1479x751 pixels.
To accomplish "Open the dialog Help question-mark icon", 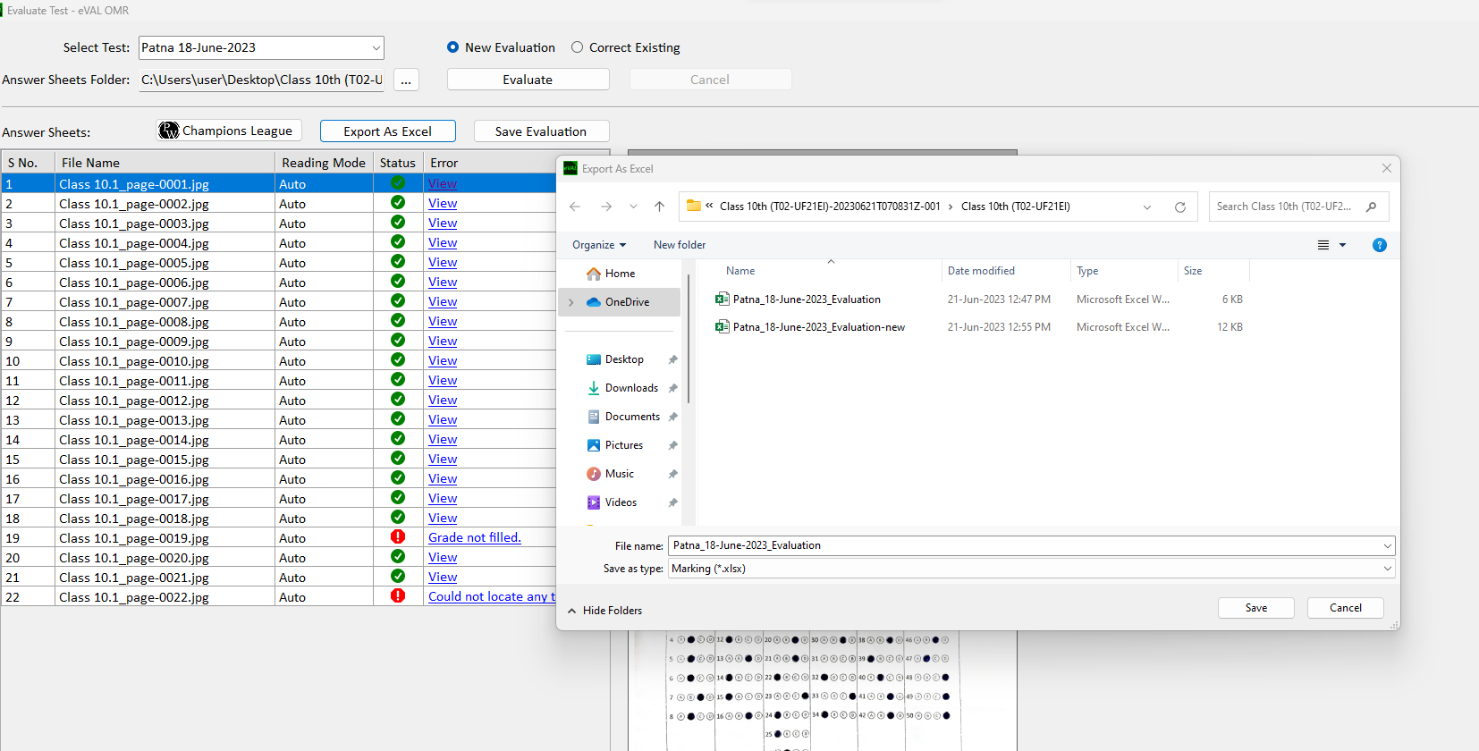I will (x=1379, y=245).
